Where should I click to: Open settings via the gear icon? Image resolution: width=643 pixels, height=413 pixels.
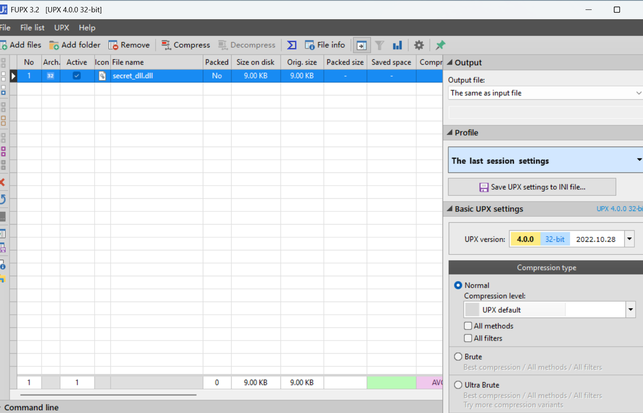pos(419,45)
